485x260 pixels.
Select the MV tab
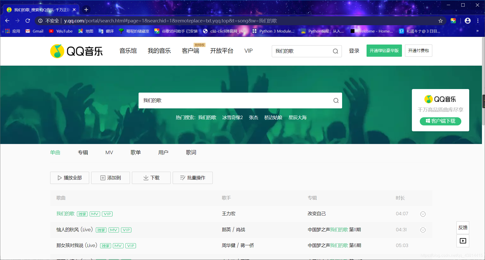(x=109, y=152)
